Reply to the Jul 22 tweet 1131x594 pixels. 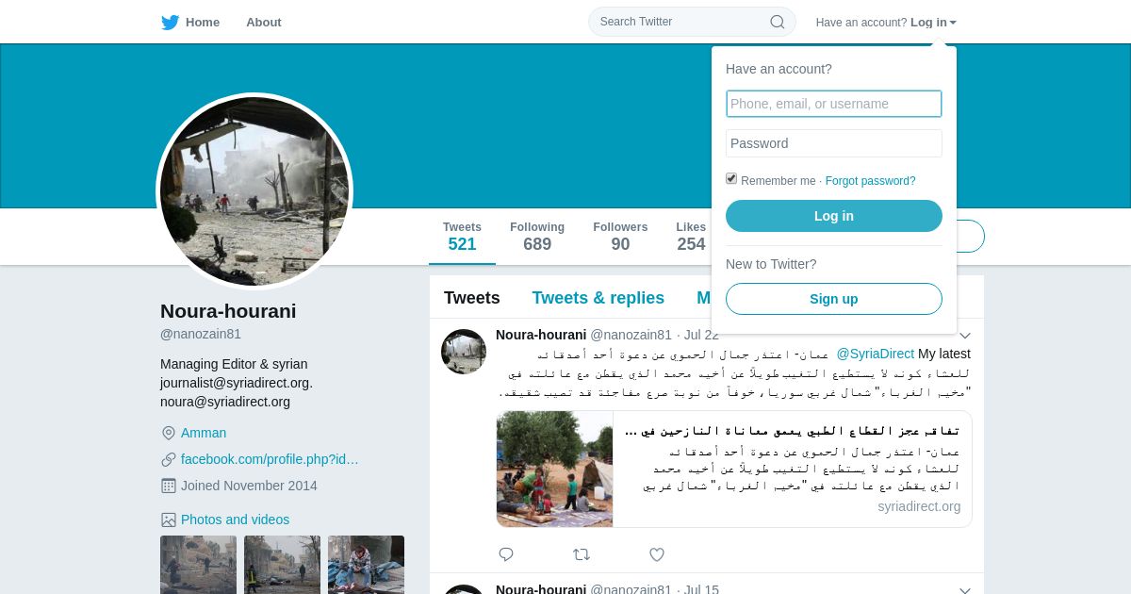coord(506,554)
